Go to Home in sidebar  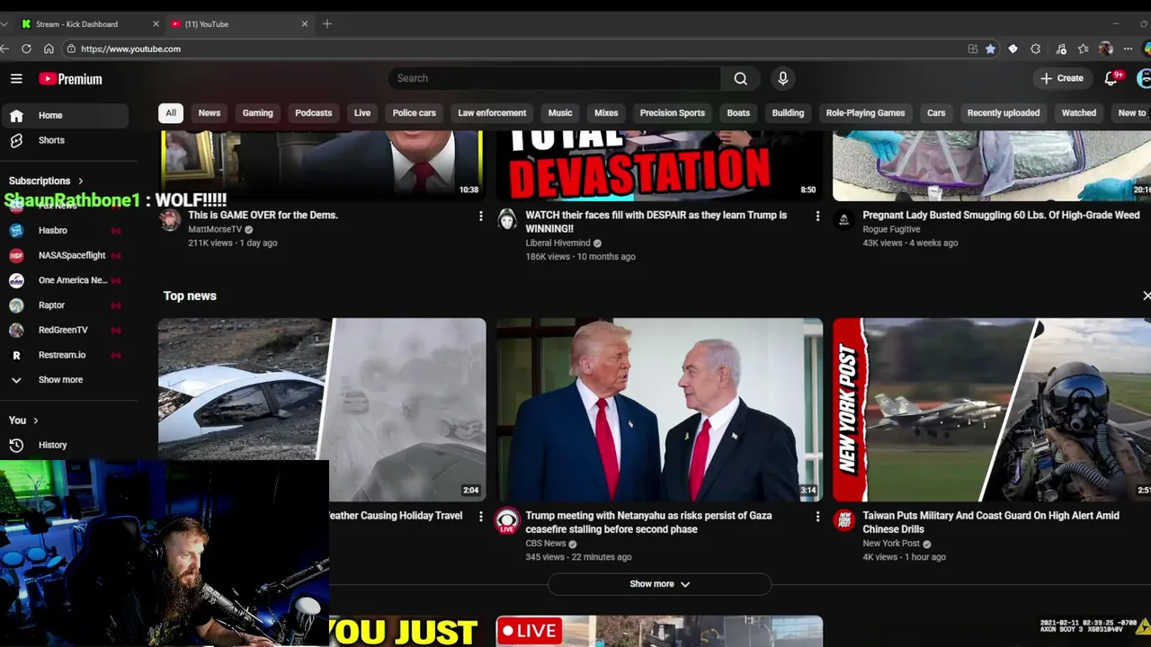coord(65,115)
